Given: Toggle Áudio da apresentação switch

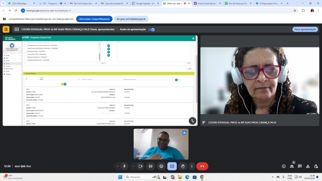Looking at the screenshot, I should tap(152, 30).
